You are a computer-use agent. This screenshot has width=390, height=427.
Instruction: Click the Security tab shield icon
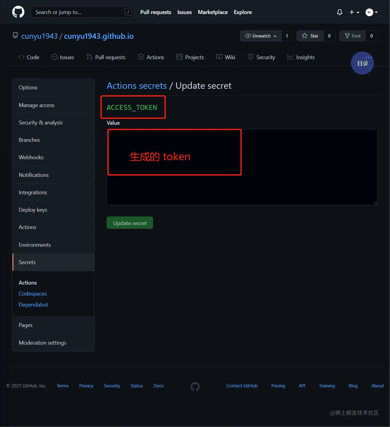(x=251, y=57)
